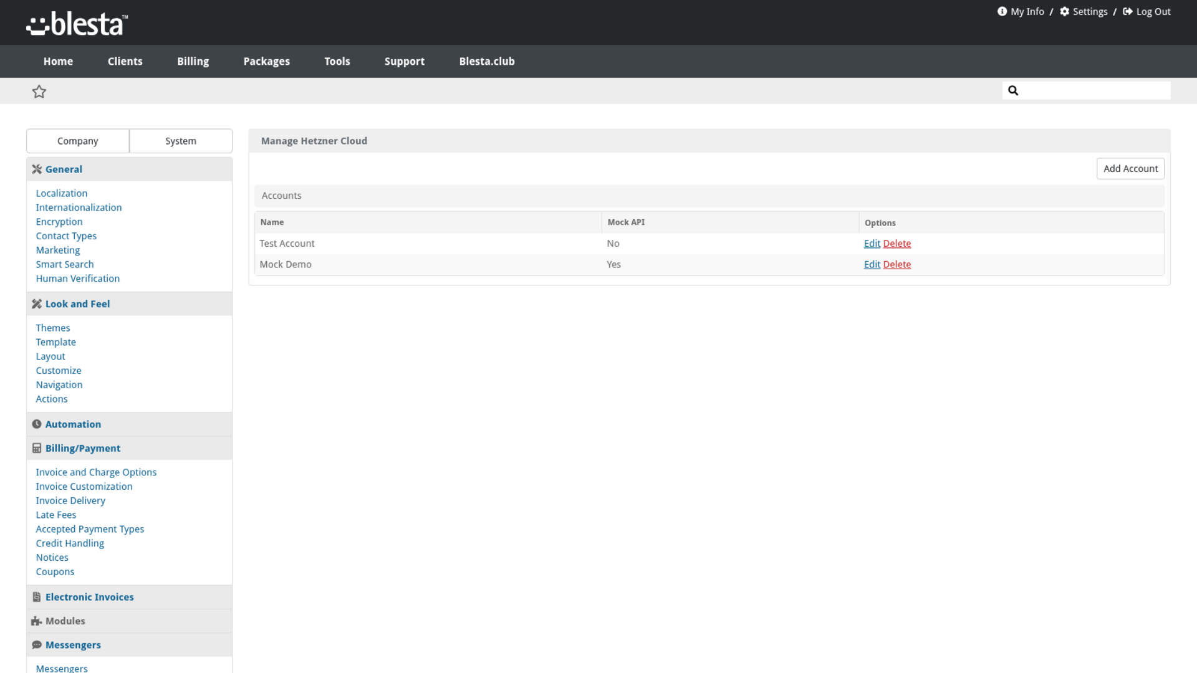Open My Info link

point(1027,11)
